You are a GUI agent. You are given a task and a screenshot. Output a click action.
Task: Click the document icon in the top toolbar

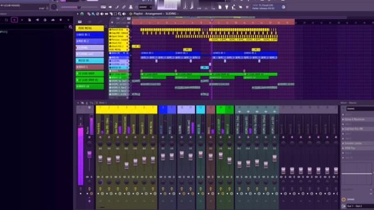click(220, 8)
